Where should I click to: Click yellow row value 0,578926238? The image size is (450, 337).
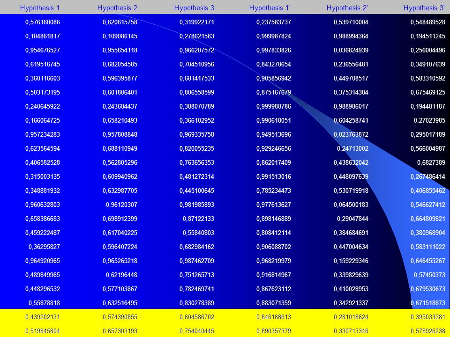pos(428,331)
